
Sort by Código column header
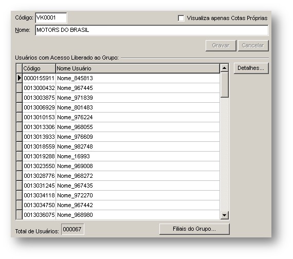pos(39,68)
